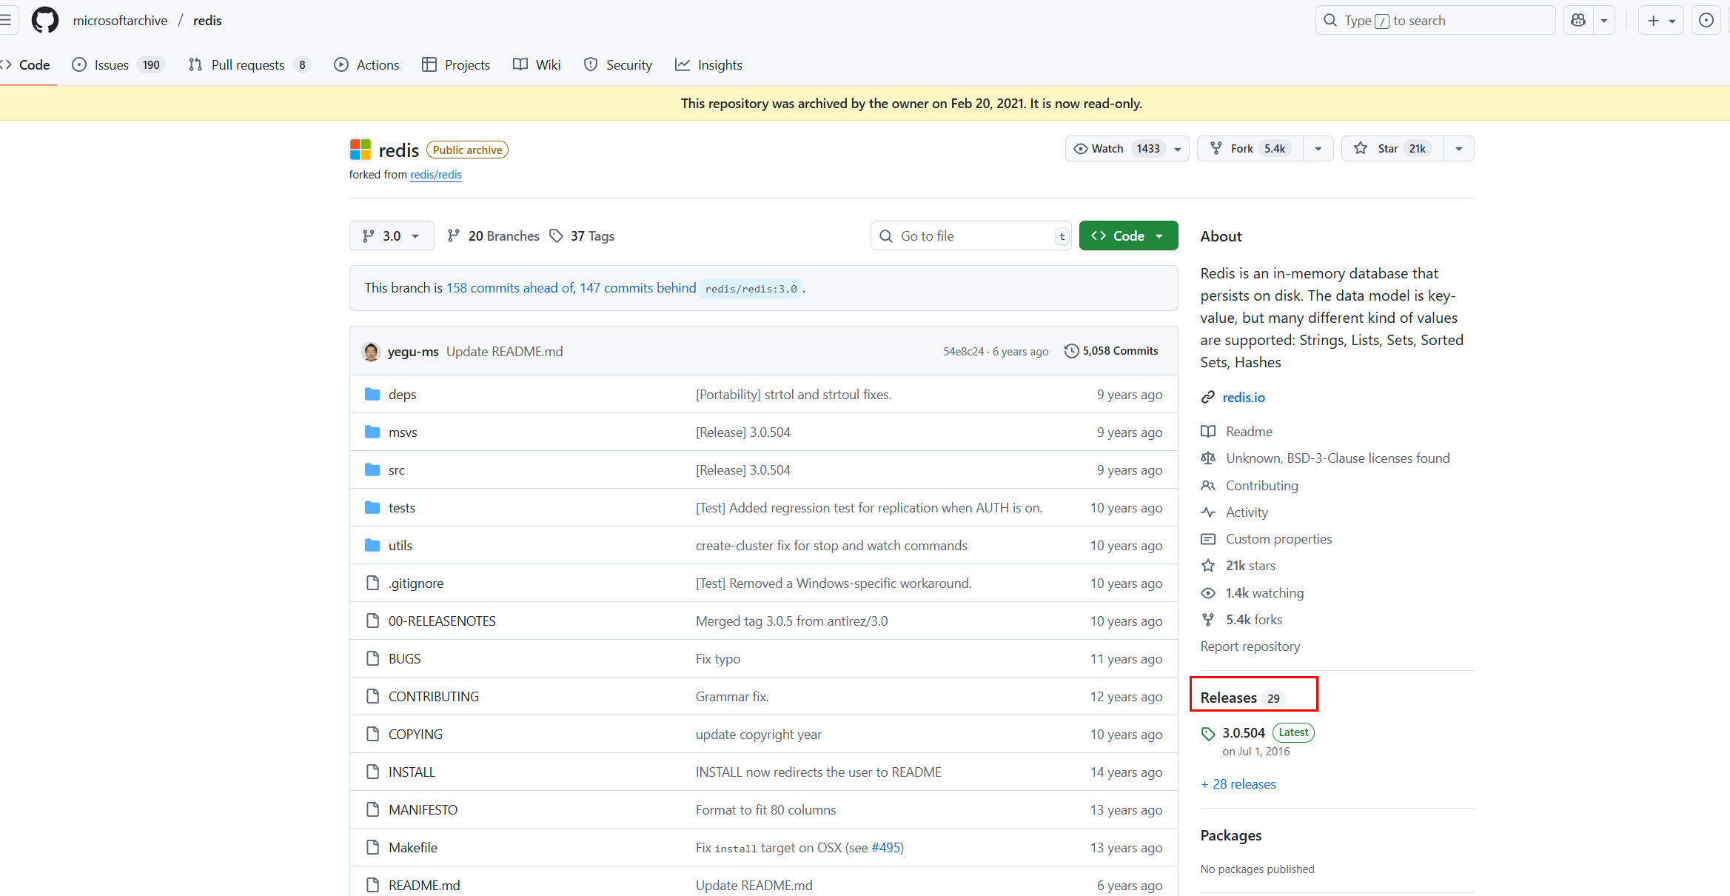View the 20 Branches list
Image resolution: width=1730 pixels, height=896 pixels.
[494, 235]
